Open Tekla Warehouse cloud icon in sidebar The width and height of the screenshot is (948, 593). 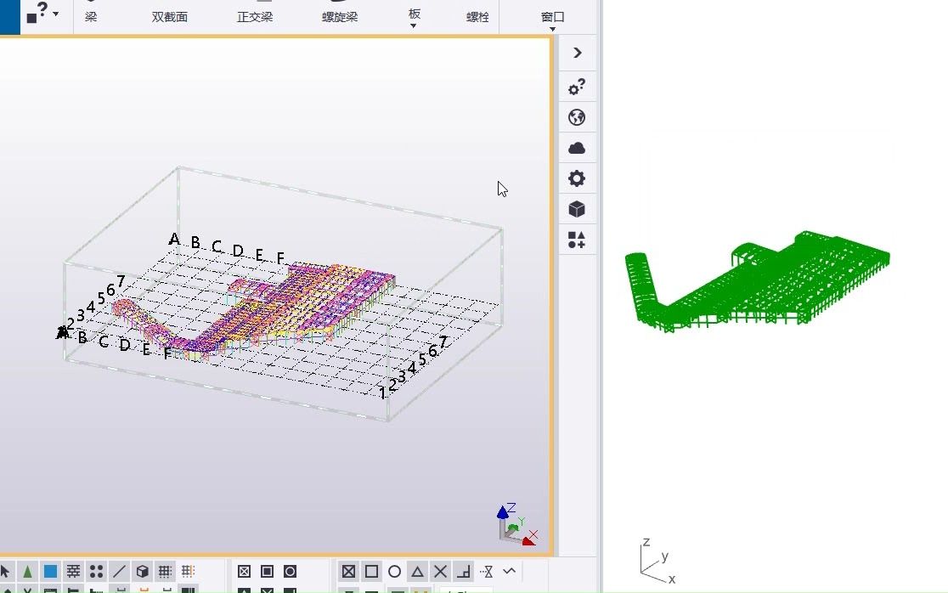(x=578, y=148)
